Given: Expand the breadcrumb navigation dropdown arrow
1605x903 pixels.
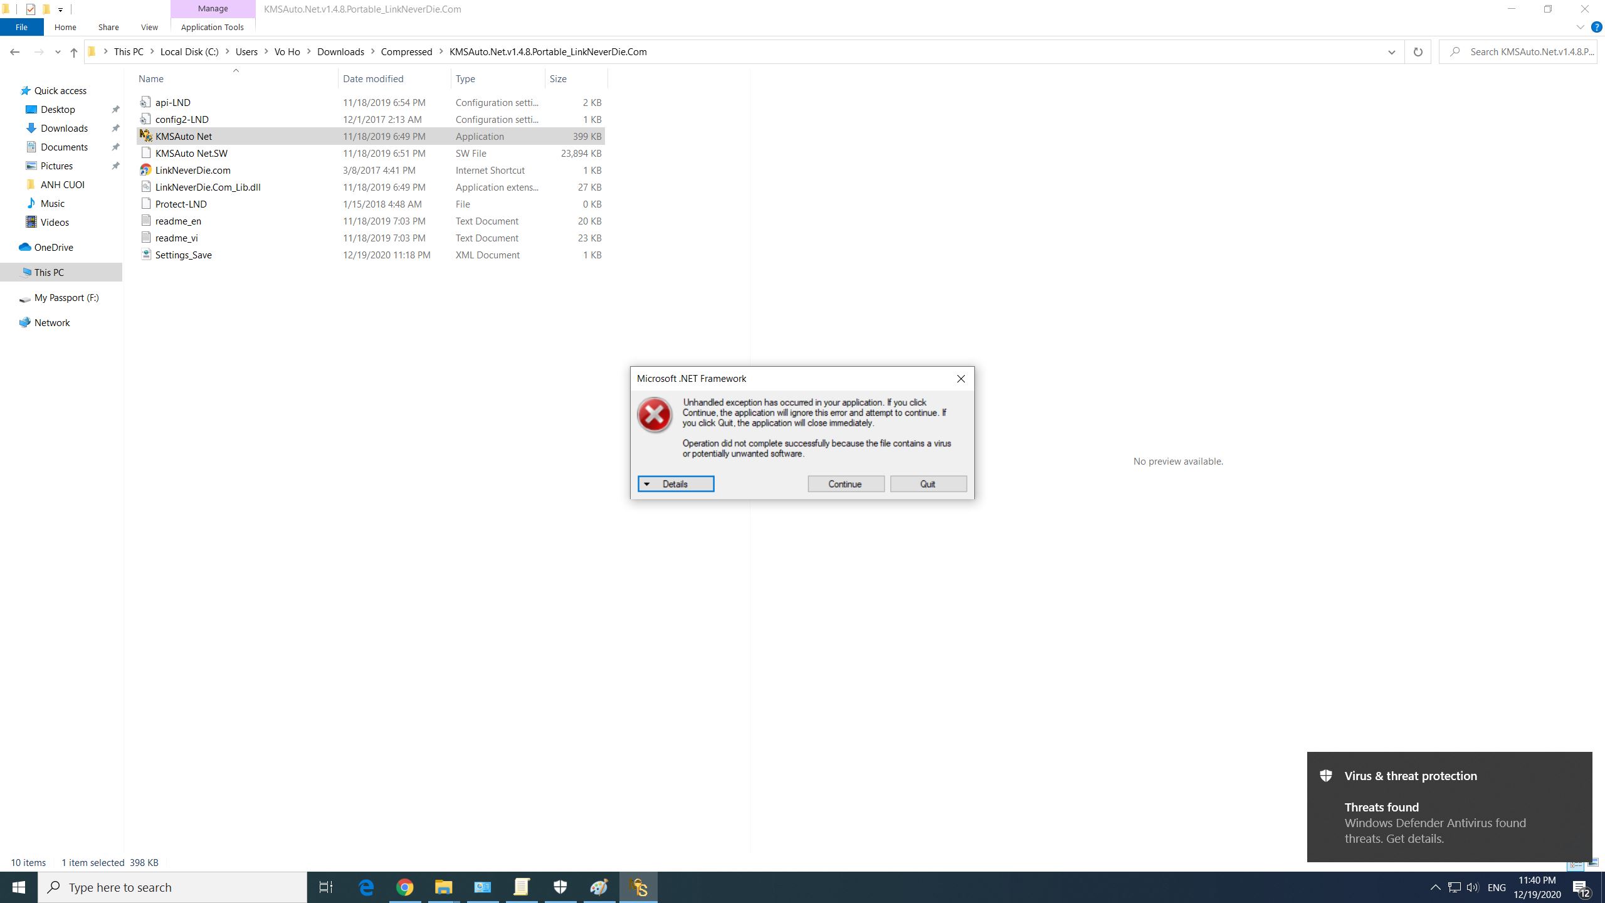Looking at the screenshot, I should [x=1390, y=52].
